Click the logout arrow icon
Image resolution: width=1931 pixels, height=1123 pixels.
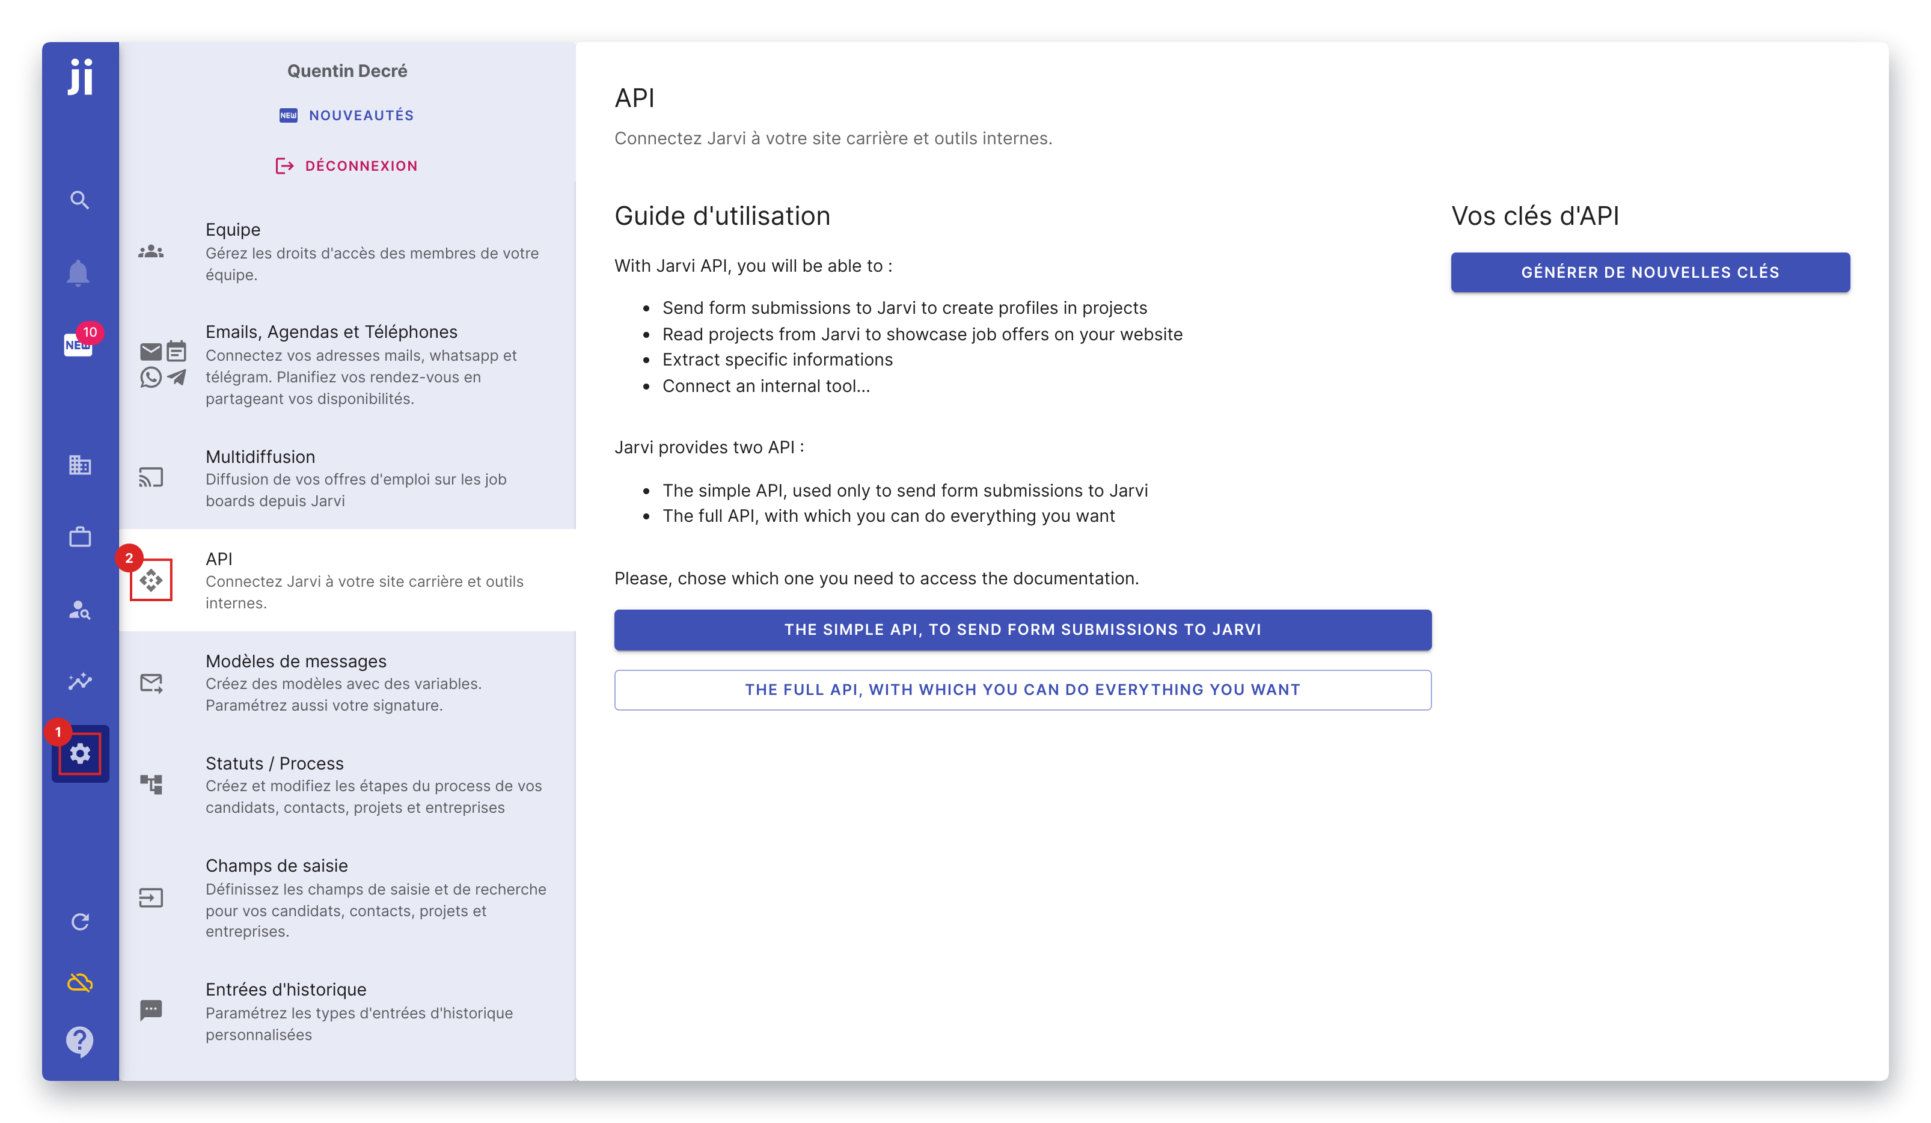click(x=284, y=165)
